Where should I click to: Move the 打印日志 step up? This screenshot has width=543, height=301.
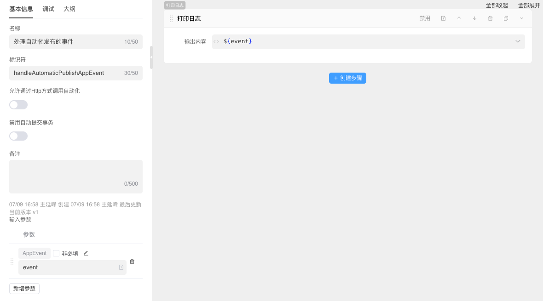tap(459, 18)
